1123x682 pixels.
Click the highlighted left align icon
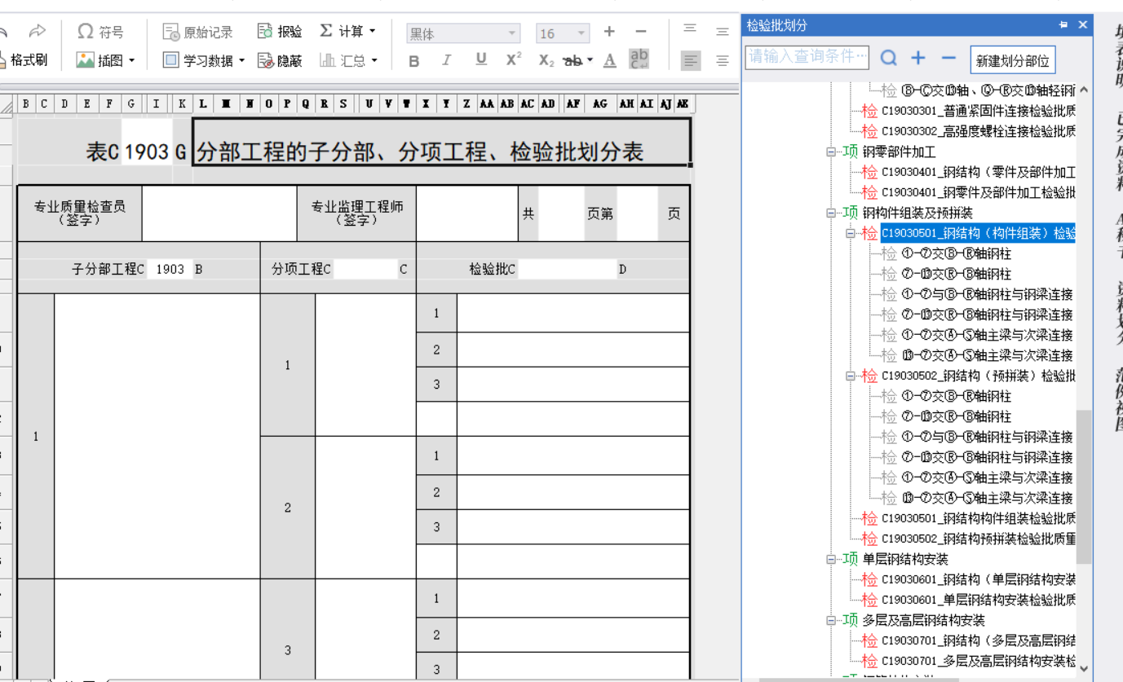(x=691, y=60)
